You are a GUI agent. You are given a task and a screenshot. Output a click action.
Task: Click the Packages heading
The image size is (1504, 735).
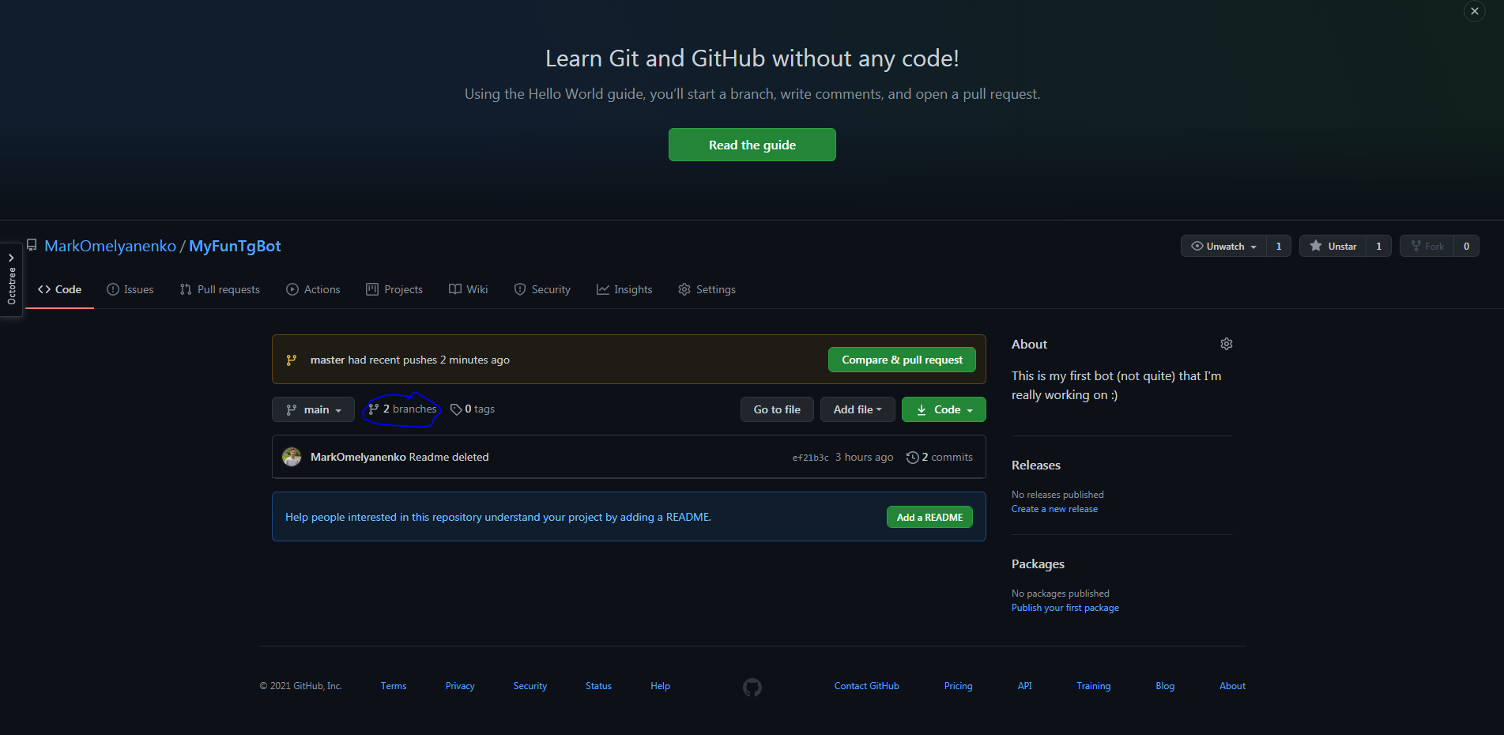[x=1038, y=564]
